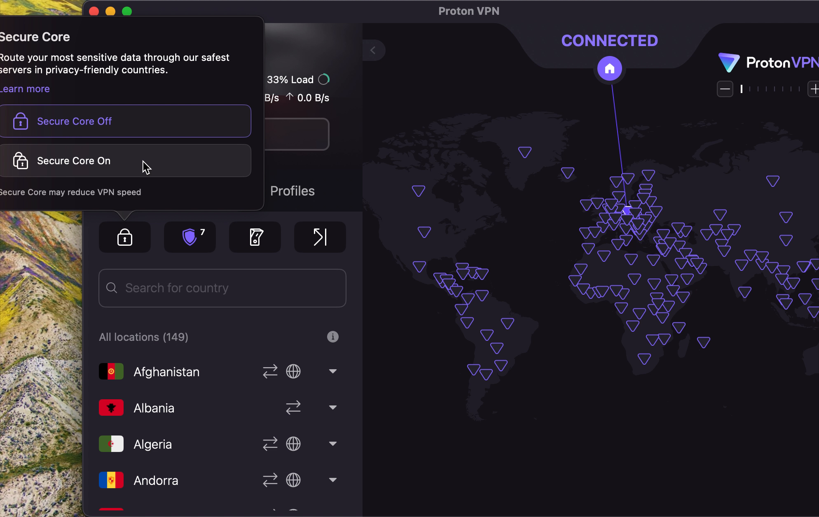
Task: Expand the Algeria server list
Action: [333, 444]
